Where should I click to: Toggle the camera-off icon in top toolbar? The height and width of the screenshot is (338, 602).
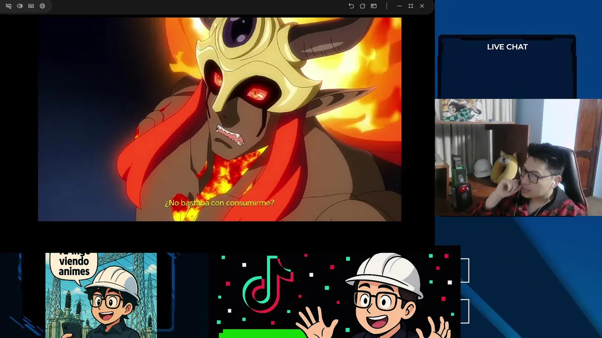[8, 6]
